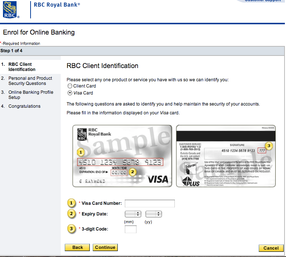Click the sample Visa card back image
This screenshot has width=286, height=257.
tap(226, 156)
